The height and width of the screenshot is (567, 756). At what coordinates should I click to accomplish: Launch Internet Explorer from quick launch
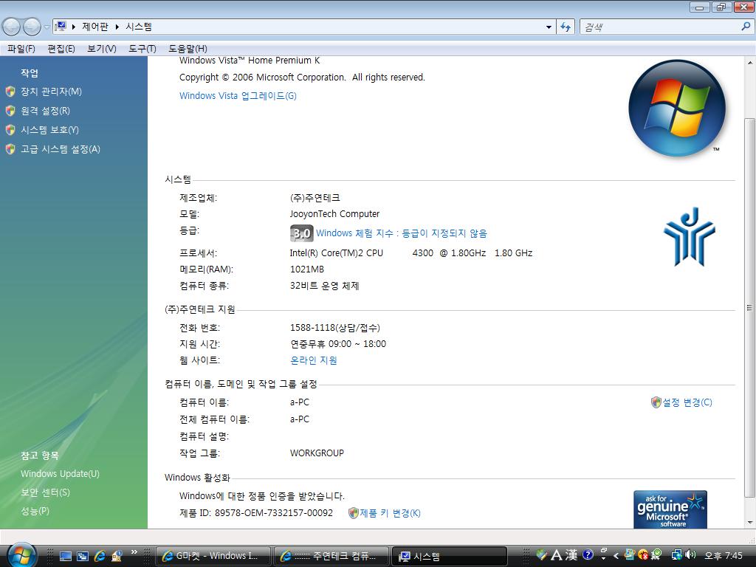click(x=100, y=556)
